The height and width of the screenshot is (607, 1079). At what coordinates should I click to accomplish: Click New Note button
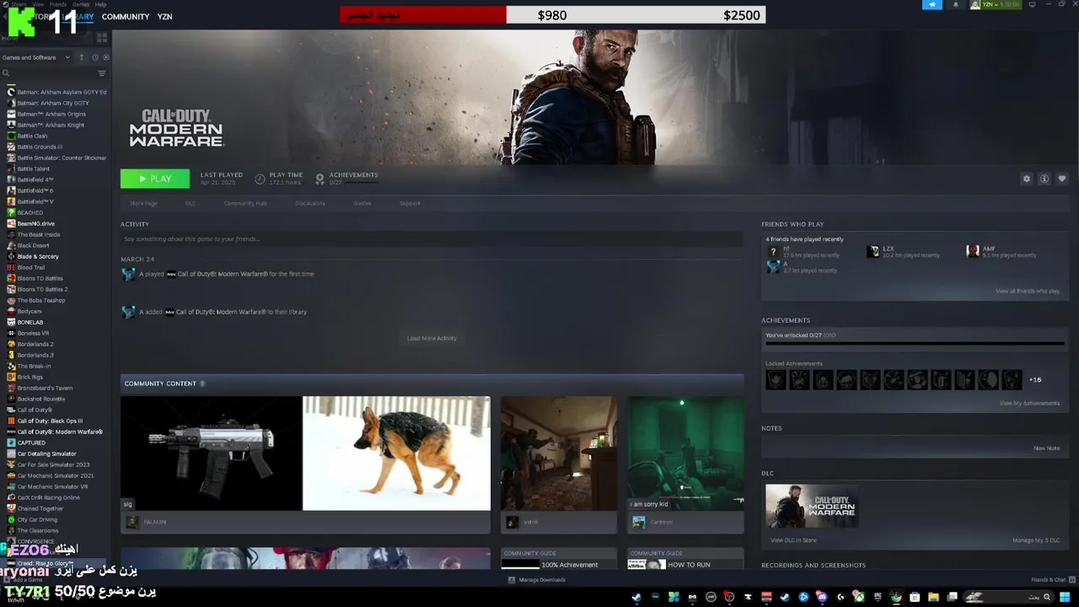tap(1047, 449)
